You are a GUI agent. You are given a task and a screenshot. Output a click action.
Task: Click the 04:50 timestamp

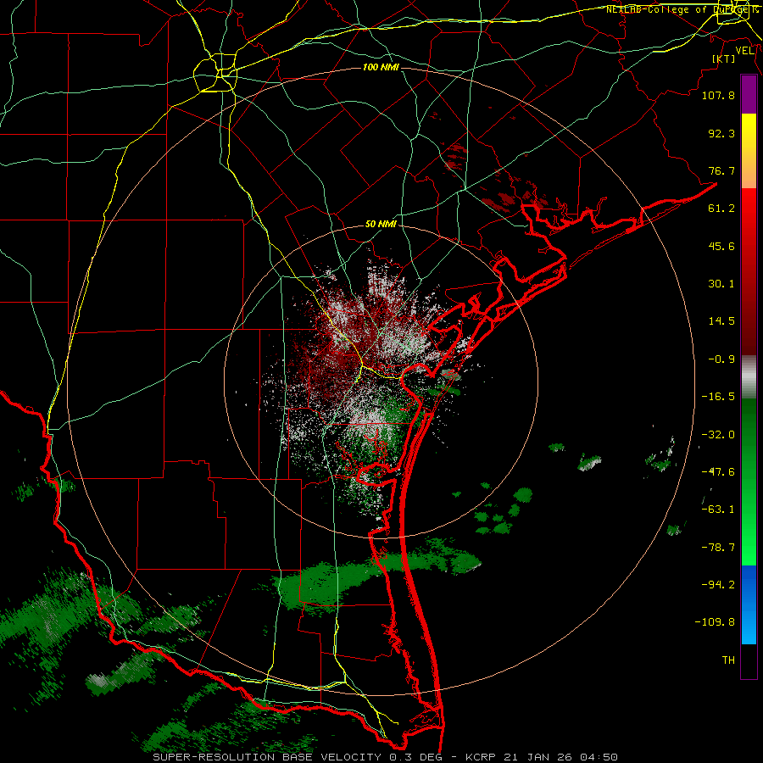tap(599, 757)
